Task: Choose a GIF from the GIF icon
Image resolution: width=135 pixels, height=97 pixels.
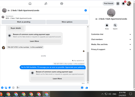Action: pos(13,88)
